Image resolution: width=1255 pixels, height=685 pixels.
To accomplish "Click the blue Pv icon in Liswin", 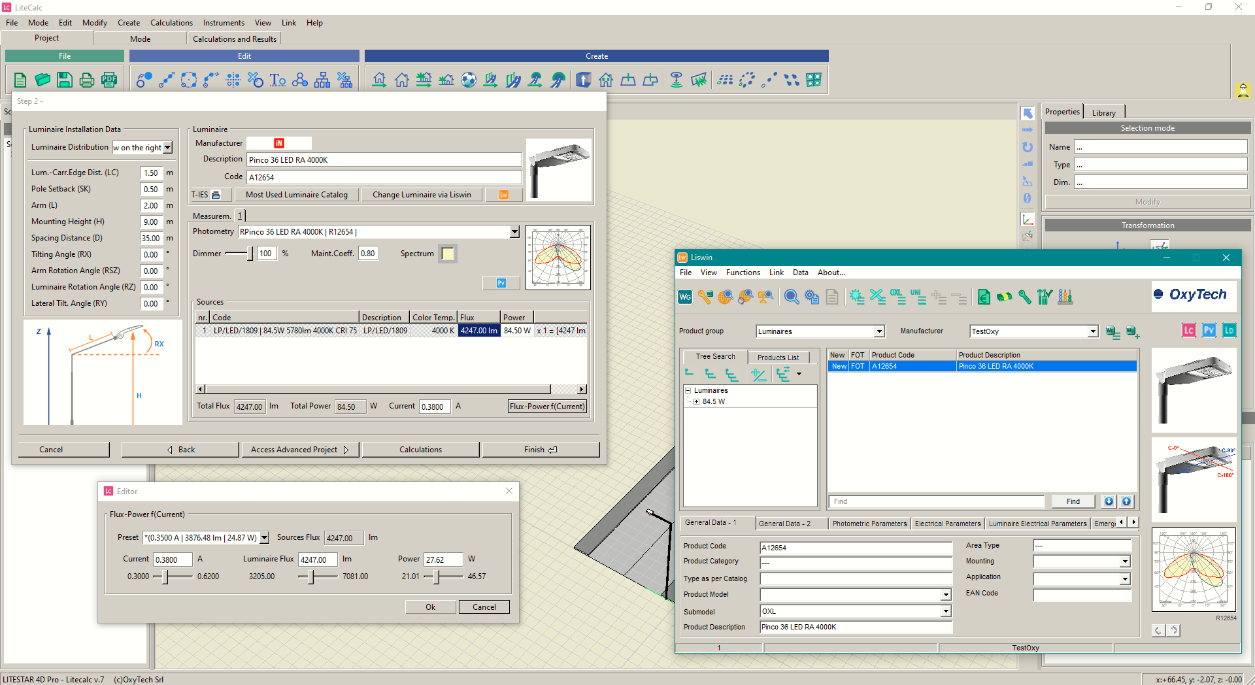I will (1209, 330).
